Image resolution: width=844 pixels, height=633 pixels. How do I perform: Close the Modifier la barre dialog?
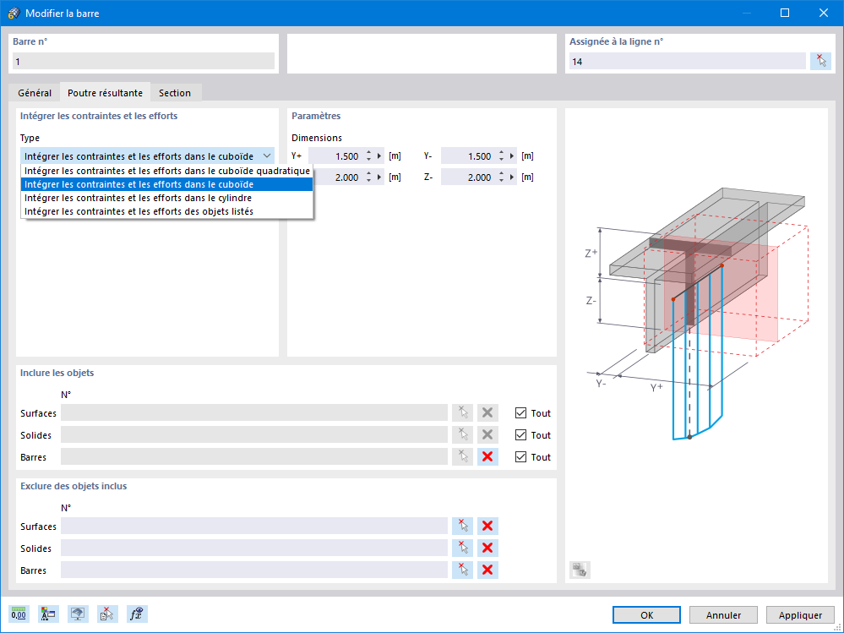pyautogui.click(x=824, y=13)
